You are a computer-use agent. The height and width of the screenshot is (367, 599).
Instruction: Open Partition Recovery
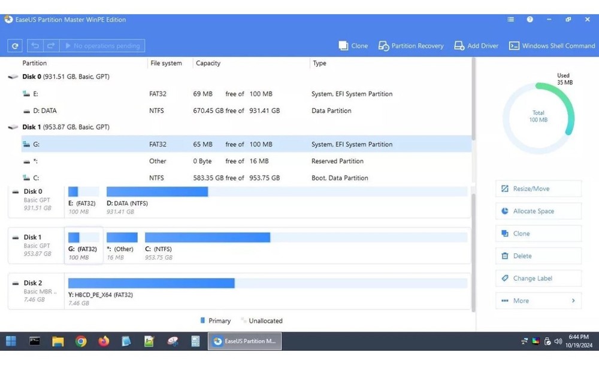(411, 45)
